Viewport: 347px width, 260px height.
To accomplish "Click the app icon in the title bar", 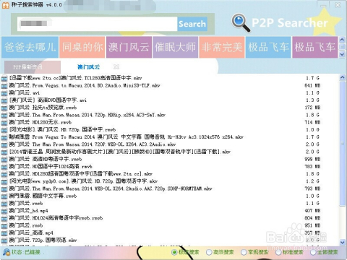I will (5, 5).
